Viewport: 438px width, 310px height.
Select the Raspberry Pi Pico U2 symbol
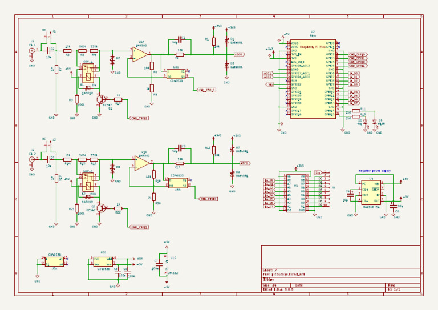[x=313, y=79]
